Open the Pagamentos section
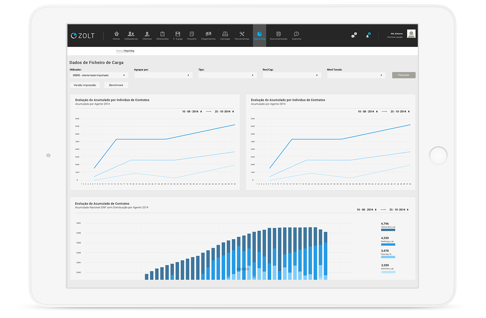 (x=208, y=36)
